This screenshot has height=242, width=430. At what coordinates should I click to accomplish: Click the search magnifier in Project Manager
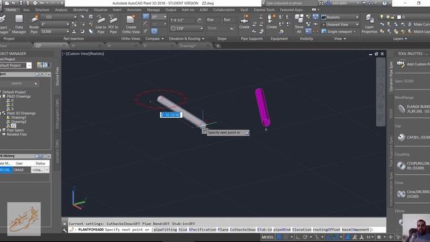pyautogui.click(x=36, y=83)
